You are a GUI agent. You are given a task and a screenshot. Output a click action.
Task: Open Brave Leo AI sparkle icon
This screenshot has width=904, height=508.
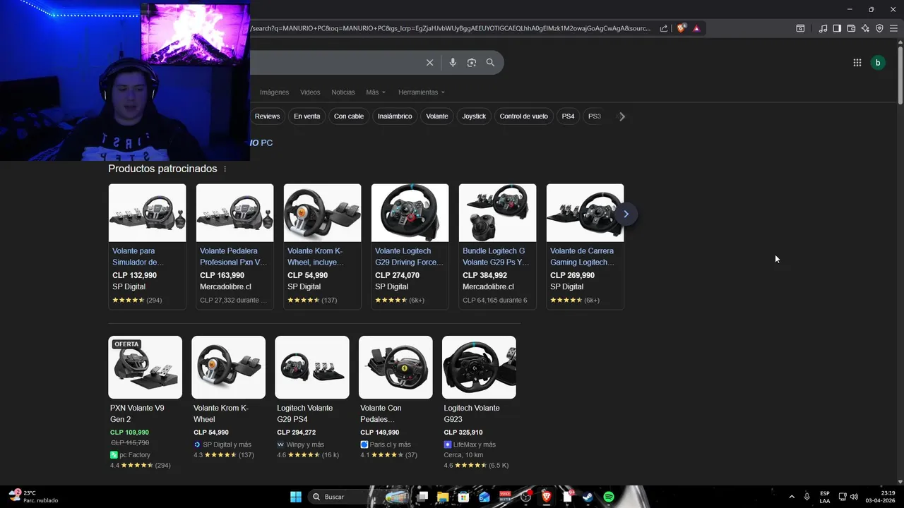click(x=865, y=28)
